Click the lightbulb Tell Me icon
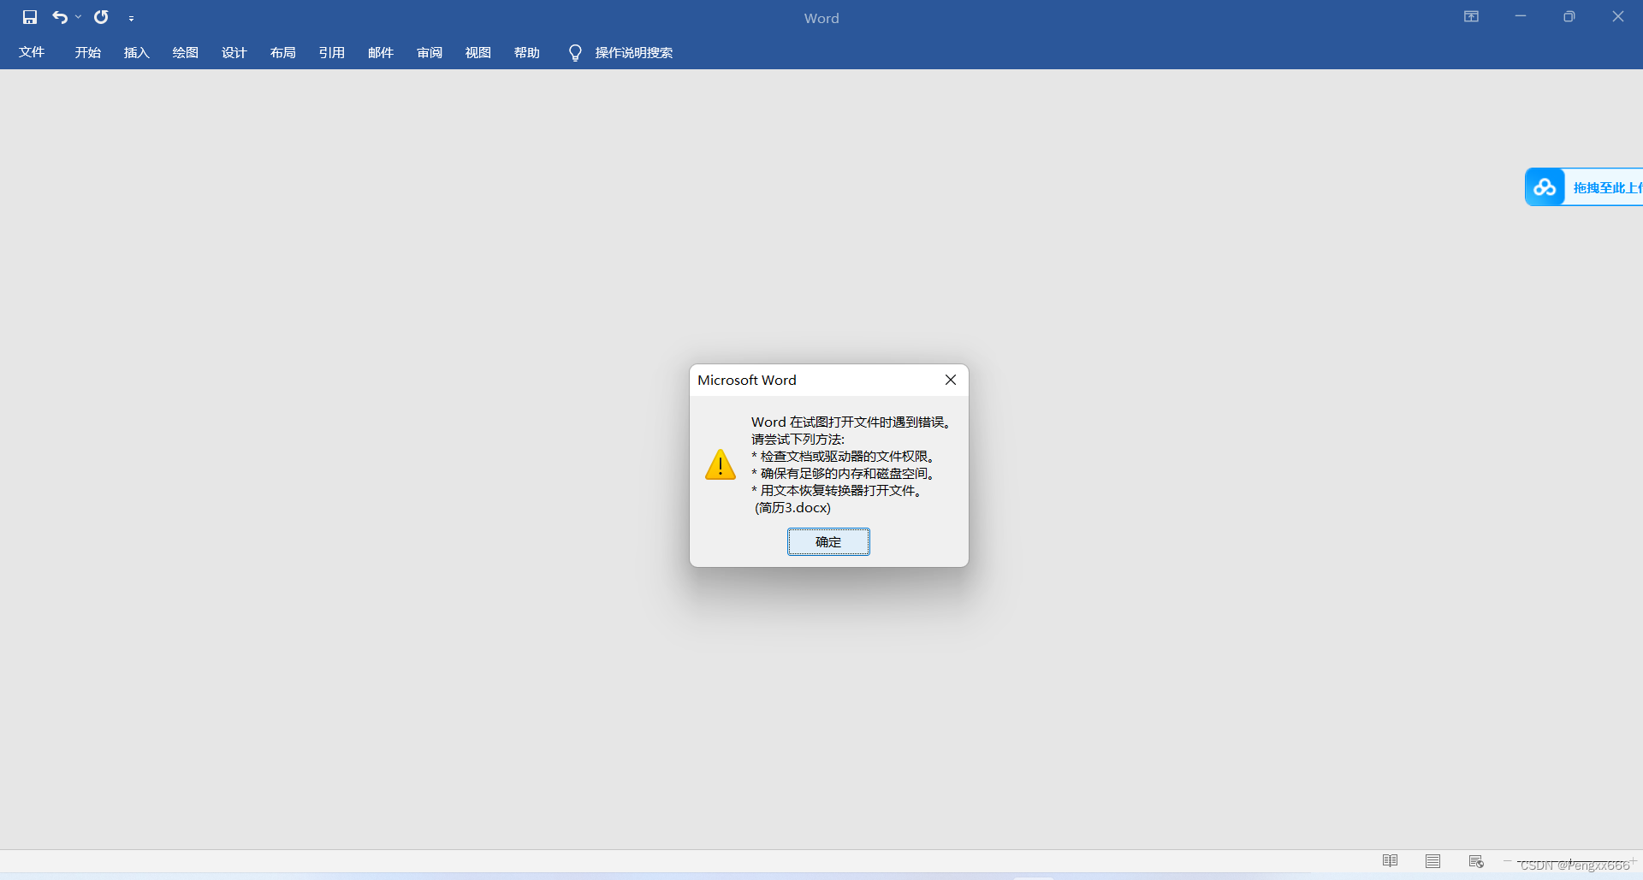The width and height of the screenshot is (1643, 880). tap(575, 53)
